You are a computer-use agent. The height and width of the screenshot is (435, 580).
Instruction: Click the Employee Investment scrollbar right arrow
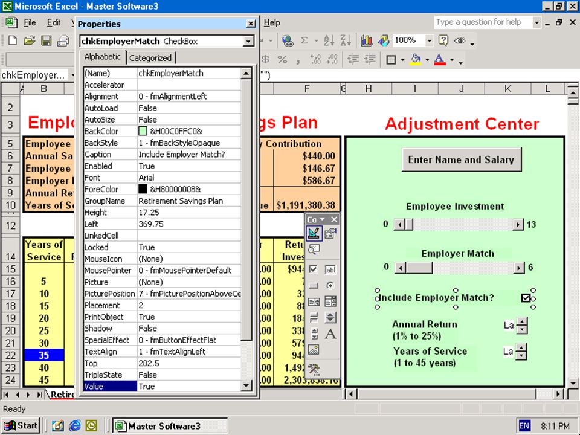[x=518, y=225]
